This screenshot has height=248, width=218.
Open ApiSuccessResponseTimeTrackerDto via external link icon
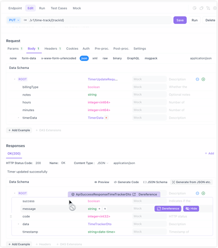pos(134,194)
